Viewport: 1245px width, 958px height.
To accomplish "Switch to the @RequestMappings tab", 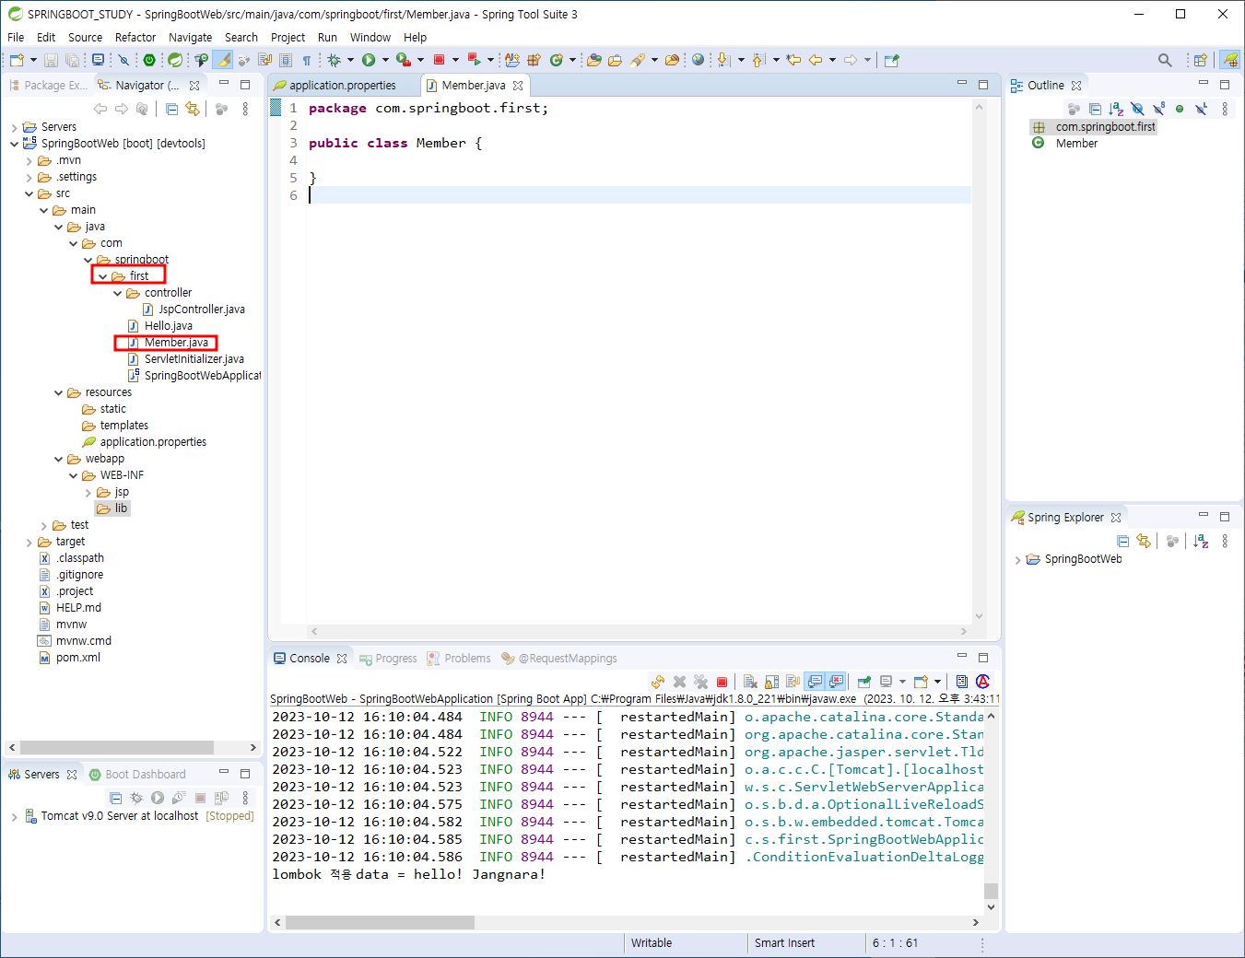I will click(559, 658).
